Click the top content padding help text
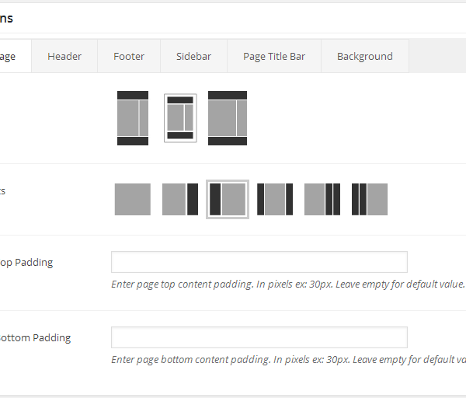The image size is (466, 398). (287, 285)
